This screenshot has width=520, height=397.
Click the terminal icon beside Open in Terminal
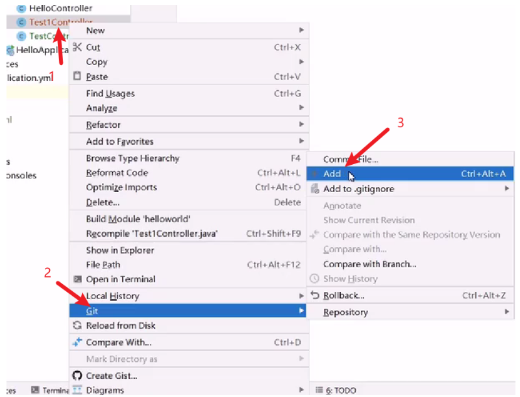[x=77, y=280]
